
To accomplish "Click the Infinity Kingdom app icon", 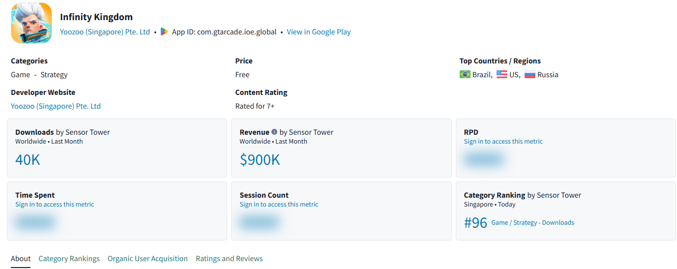I will point(31,23).
